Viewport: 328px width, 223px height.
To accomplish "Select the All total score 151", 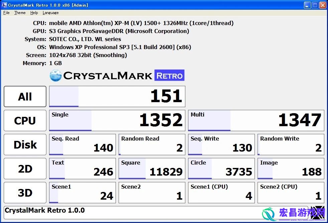I will click(117, 96).
